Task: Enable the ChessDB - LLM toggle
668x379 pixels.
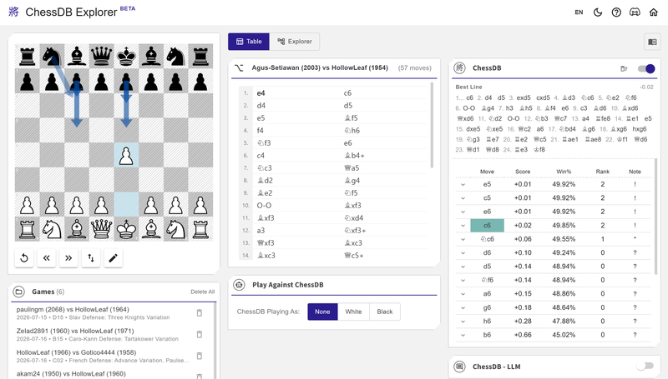Action: click(645, 366)
